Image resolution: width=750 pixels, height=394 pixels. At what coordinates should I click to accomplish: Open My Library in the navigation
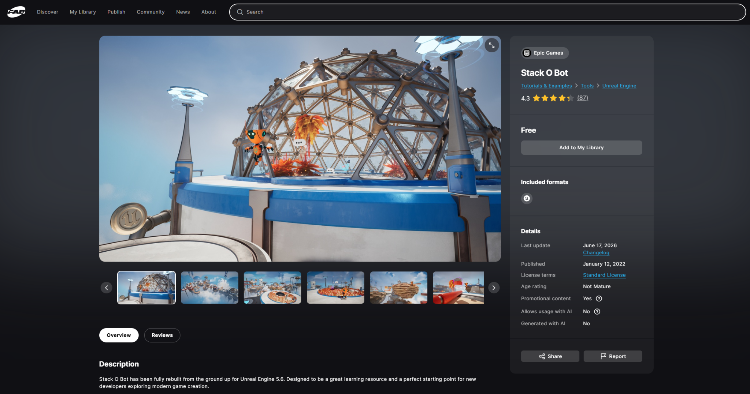click(x=83, y=12)
